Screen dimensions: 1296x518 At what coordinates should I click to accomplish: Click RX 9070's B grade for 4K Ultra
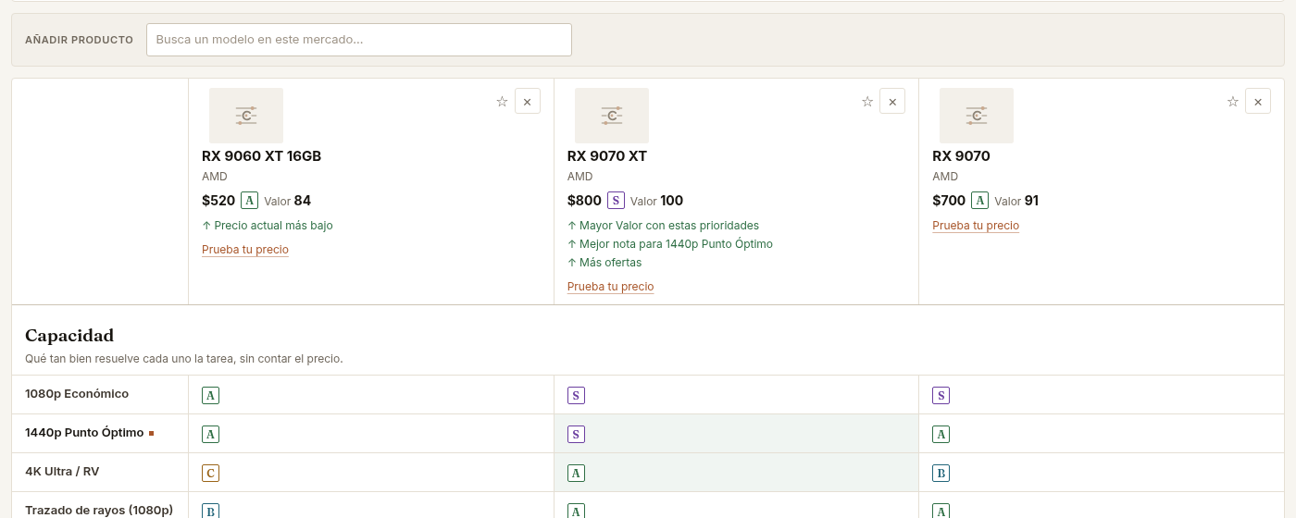[941, 474]
